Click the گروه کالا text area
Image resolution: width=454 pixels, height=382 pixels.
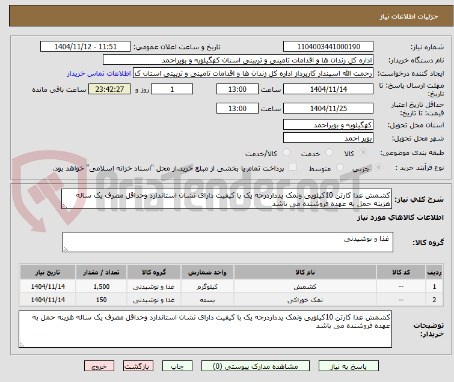point(228,242)
